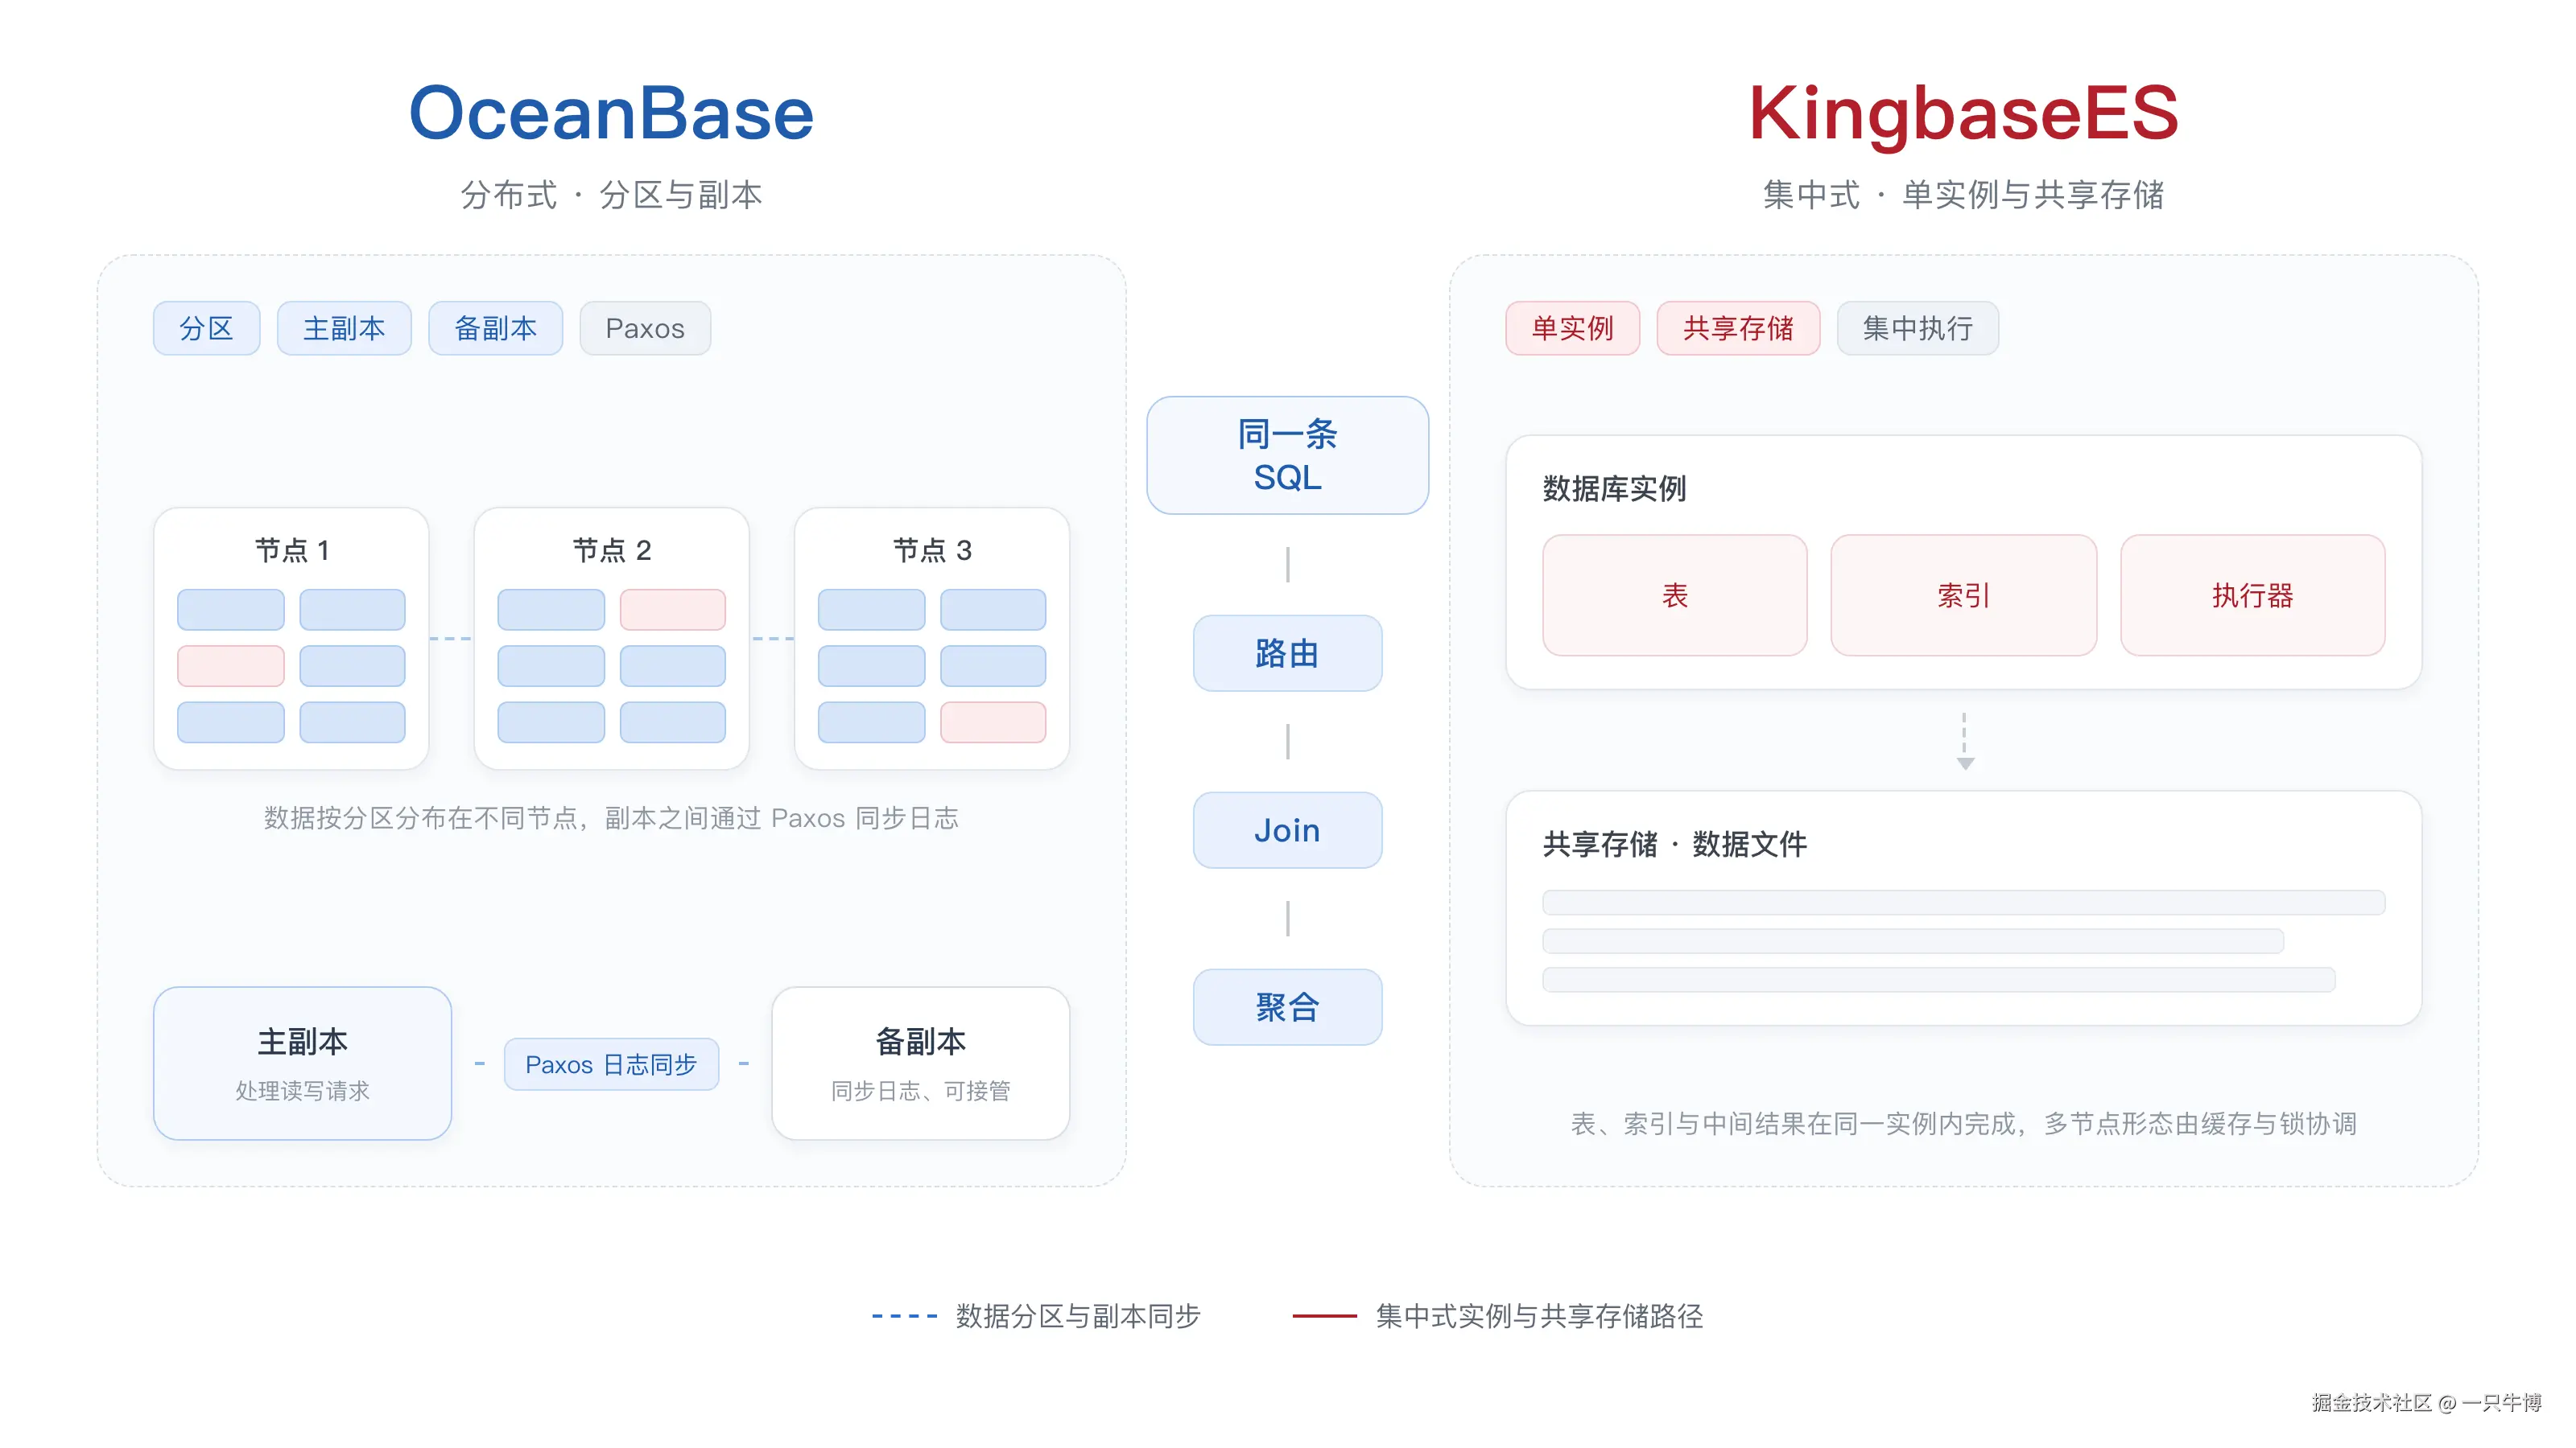Click the 集中式实例与共享存储路径 legend entry
This screenshot has width=2576, height=1448.
[x=1498, y=1316]
